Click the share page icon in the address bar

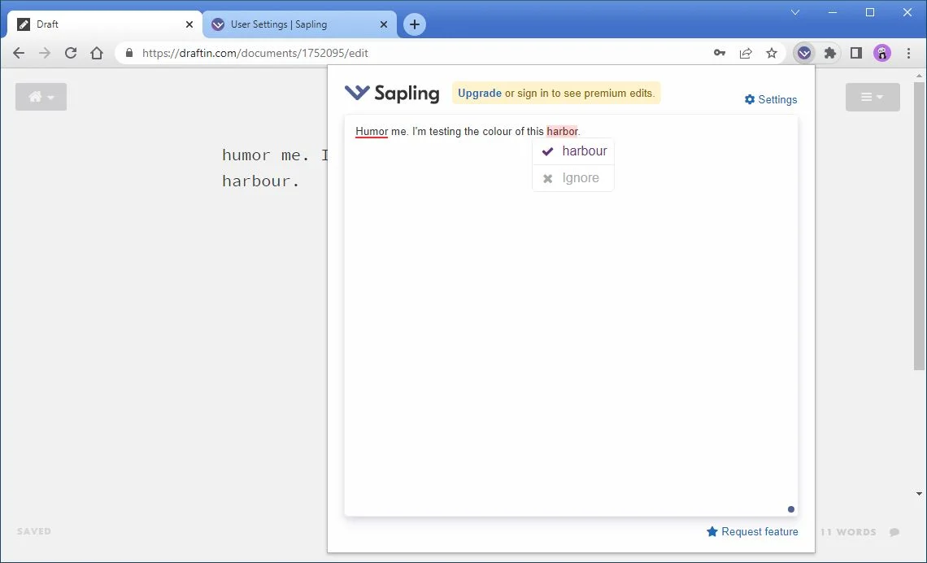pos(746,53)
